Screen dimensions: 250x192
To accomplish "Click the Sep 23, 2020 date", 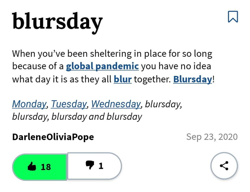I will (211, 137).
